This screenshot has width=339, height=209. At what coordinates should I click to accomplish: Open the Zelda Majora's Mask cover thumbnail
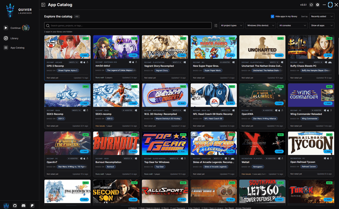(x=116, y=47)
